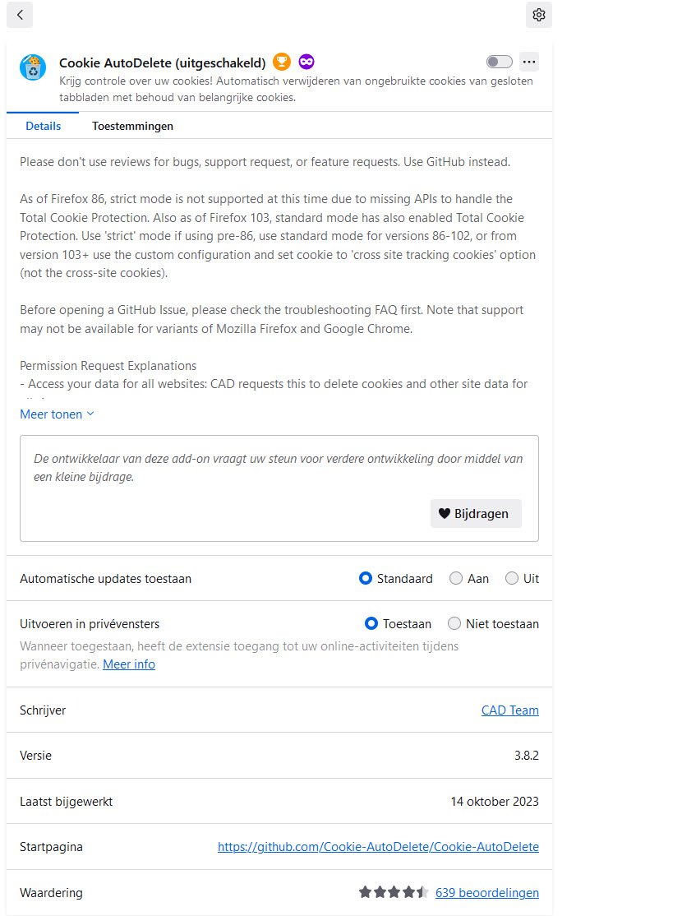This screenshot has width=682, height=916.
Task: Enable the Cookie AutoDelete toggle switch
Action: (500, 62)
